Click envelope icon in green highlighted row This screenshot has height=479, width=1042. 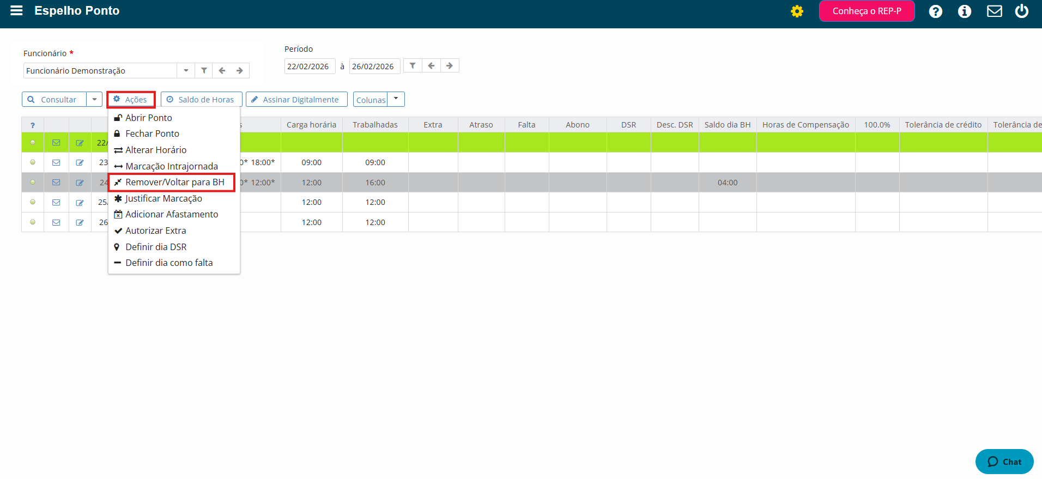tap(56, 142)
